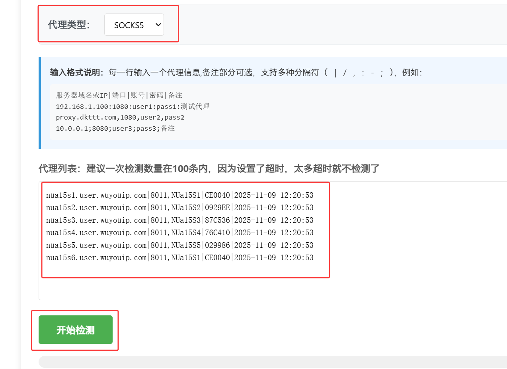This screenshot has height=369, width=507.
Task: Click the green 开始检测 button
Action: pos(76,330)
